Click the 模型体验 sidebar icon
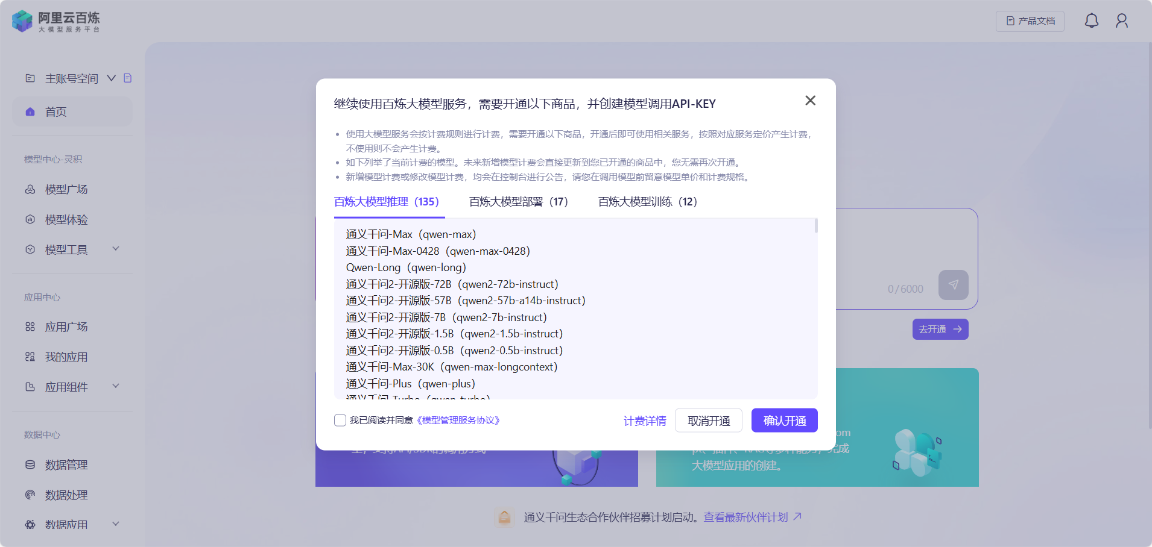 point(30,220)
